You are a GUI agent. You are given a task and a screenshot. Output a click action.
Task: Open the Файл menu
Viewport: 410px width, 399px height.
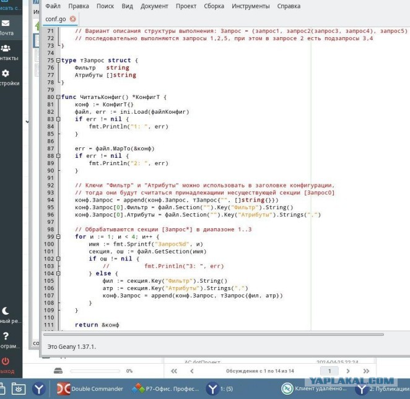point(53,6)
